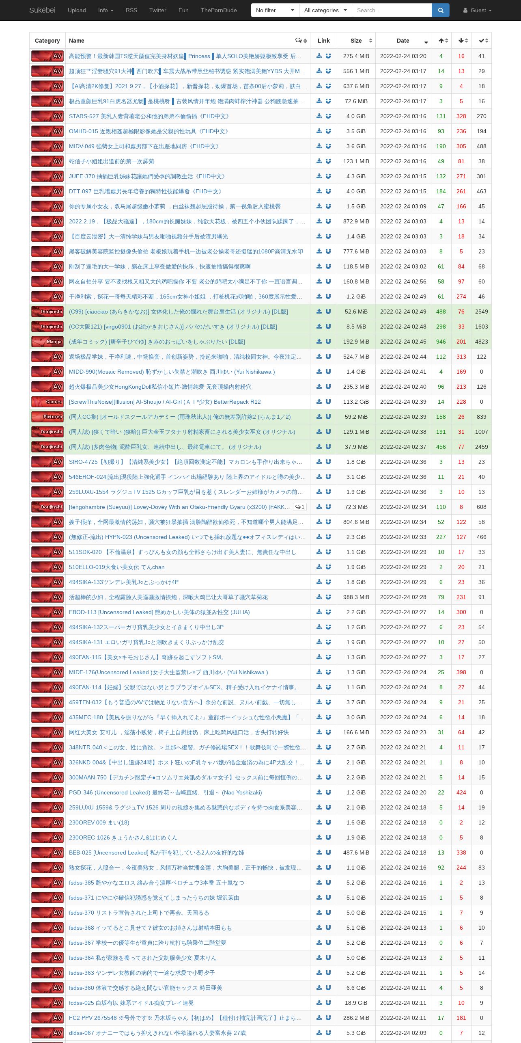This screenshot has width=521, height=1043.
Task: Expand the Guest user menu
Action: (477, 10)
